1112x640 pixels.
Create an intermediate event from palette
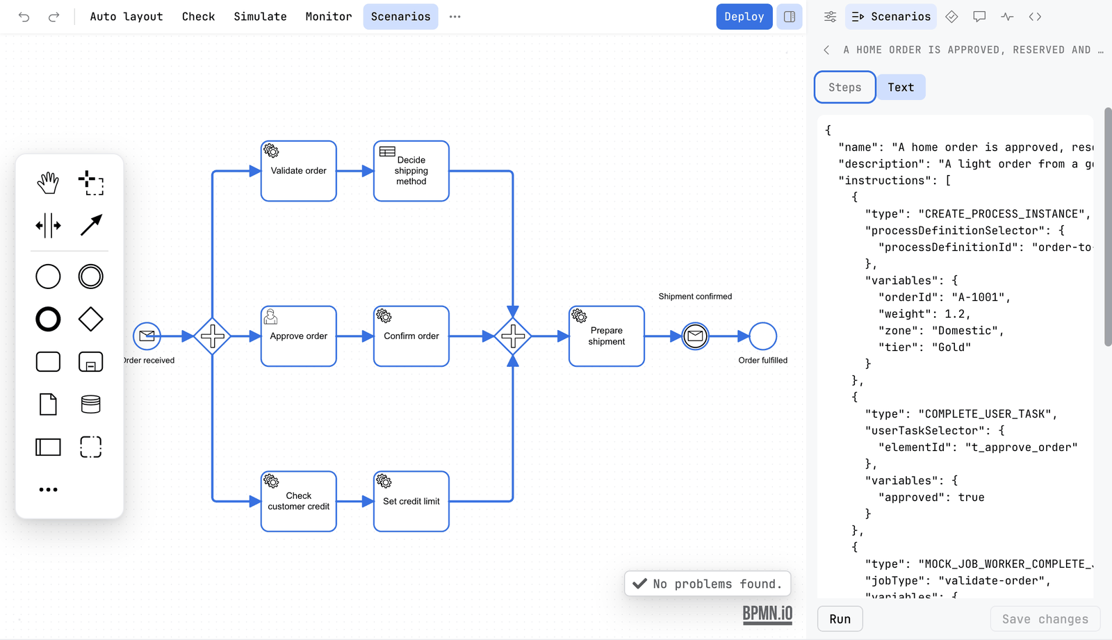(x=91, y=277)
